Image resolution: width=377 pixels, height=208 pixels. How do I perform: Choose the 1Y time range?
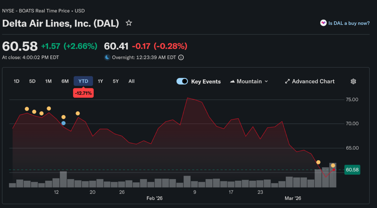point(100,81)
